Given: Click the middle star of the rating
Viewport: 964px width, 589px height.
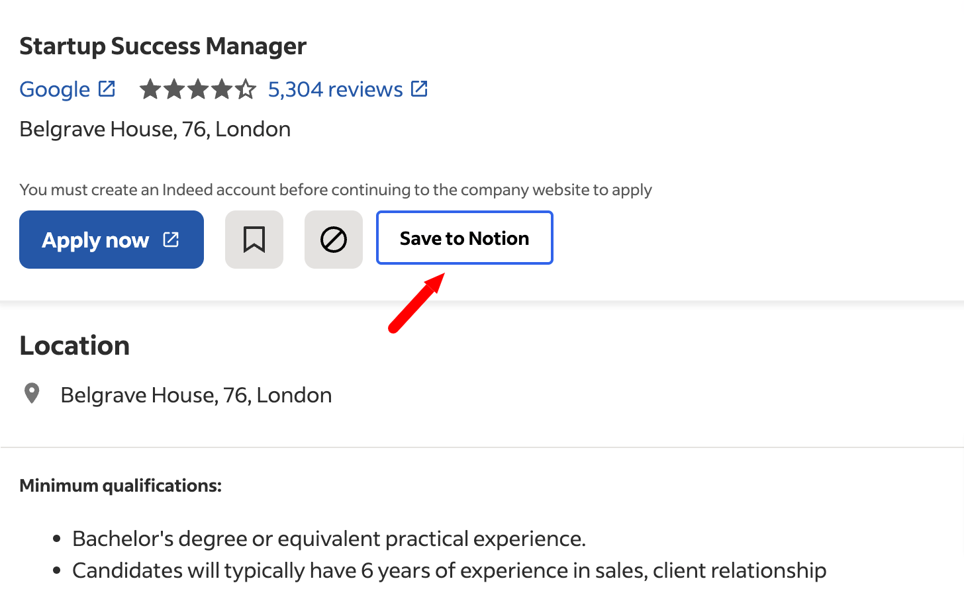Looking at the screenshot, I should (x=198, y=89).
